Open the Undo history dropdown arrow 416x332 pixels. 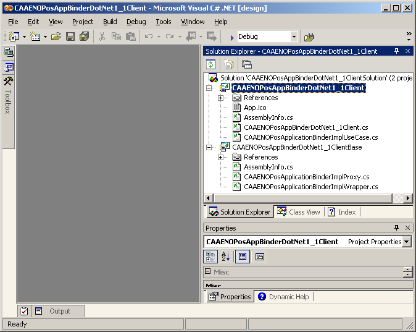coord(159,36)
